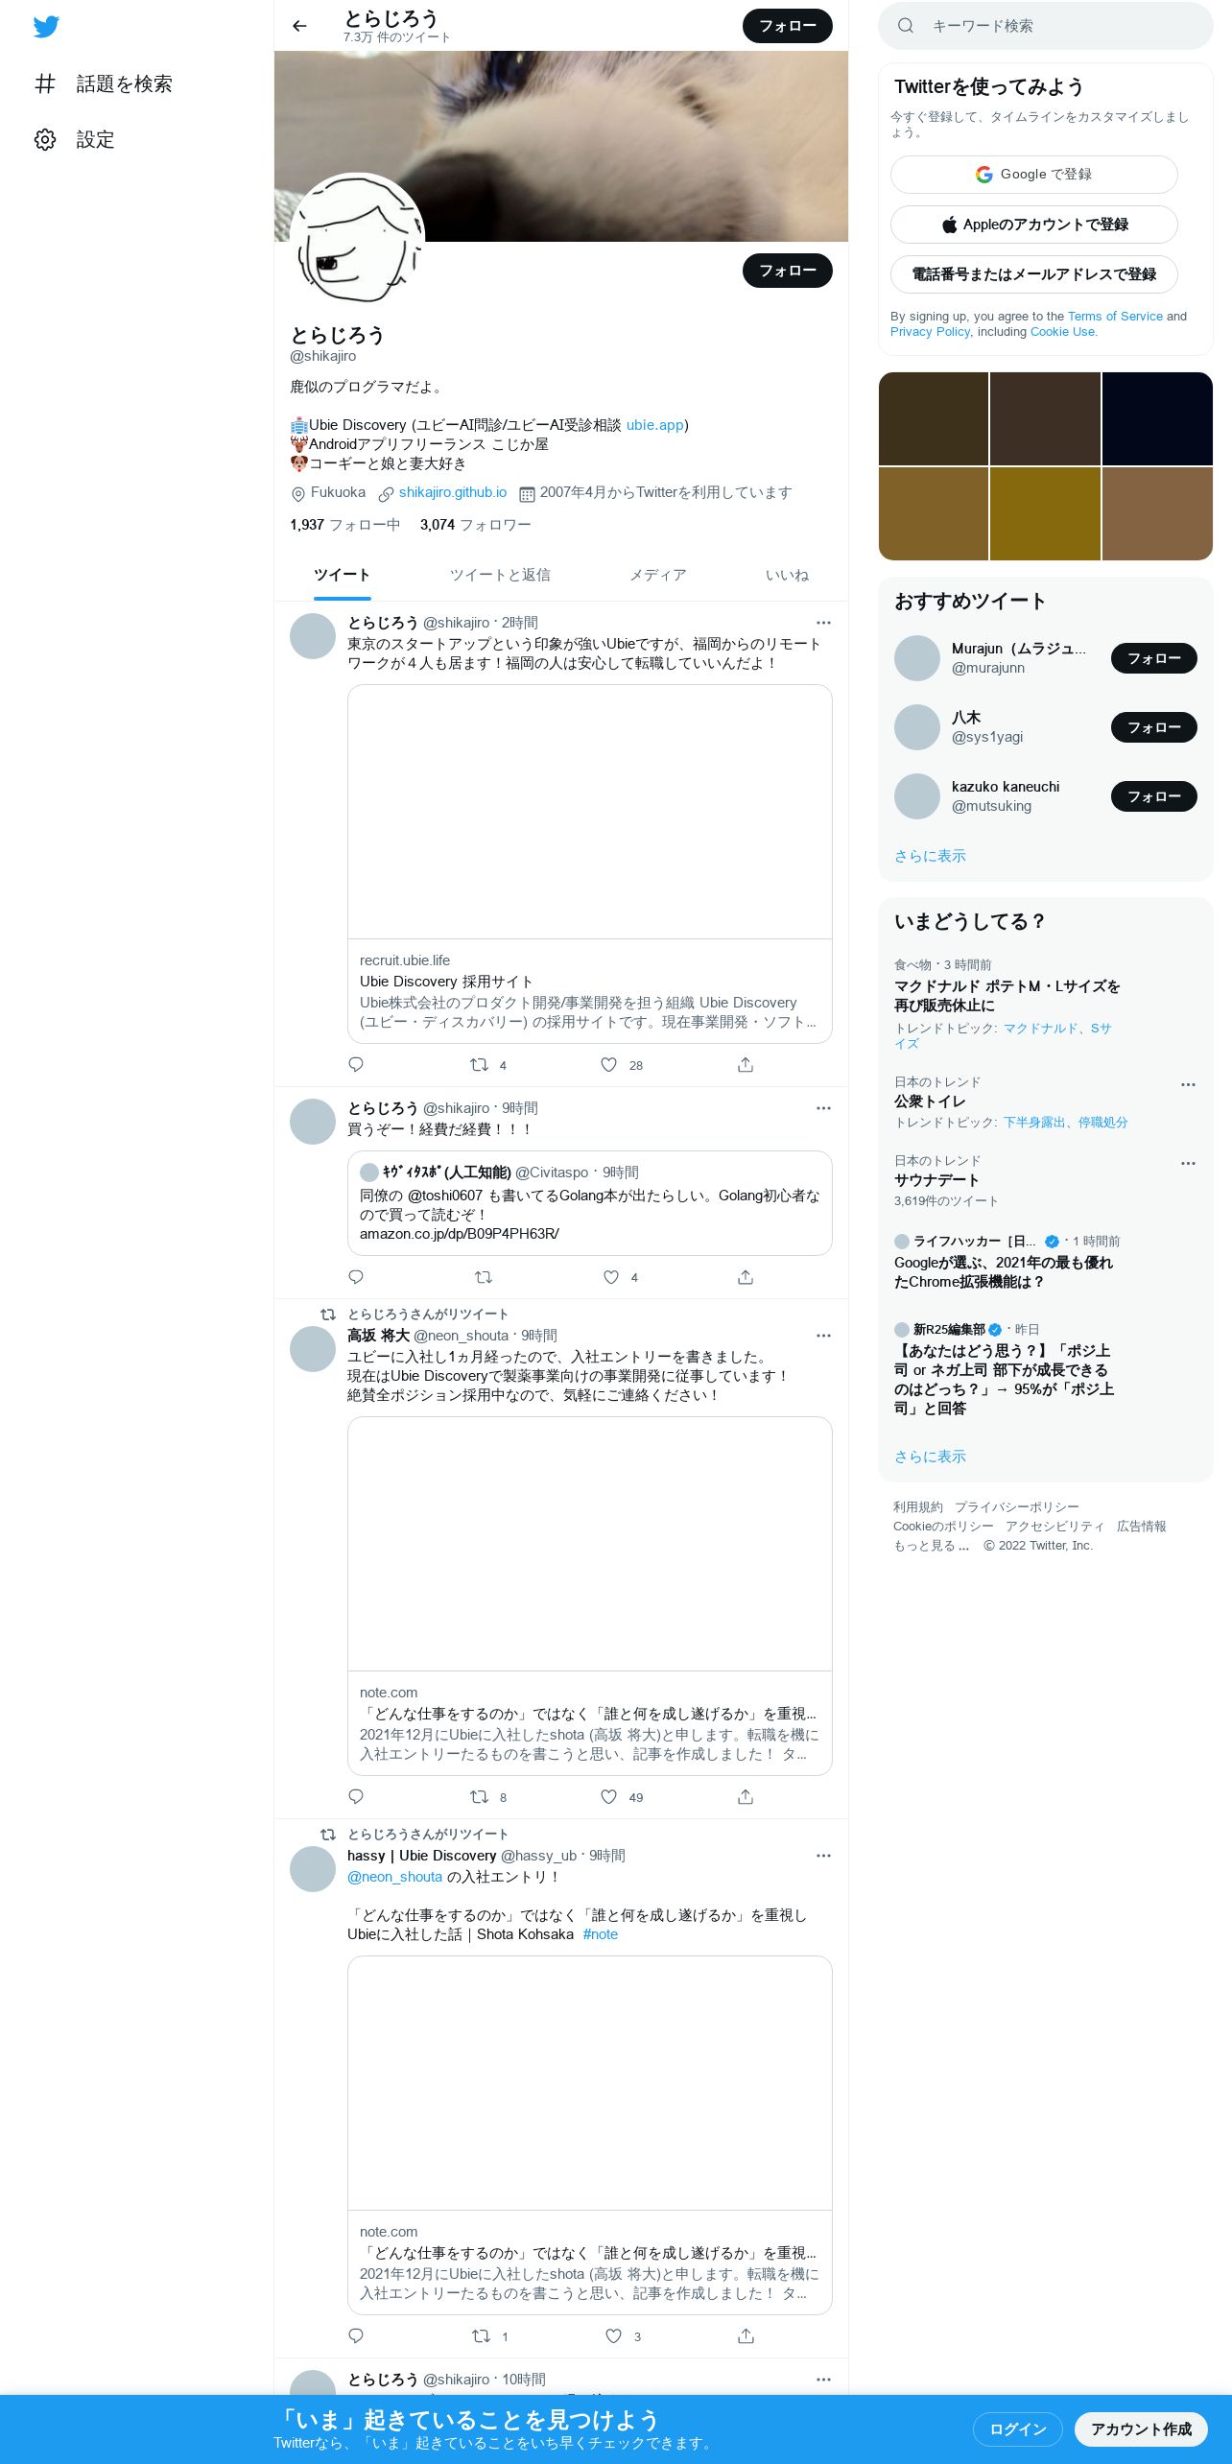
Task: Open マクドナルド ポテト trend story
Action: click(1007, 996)
